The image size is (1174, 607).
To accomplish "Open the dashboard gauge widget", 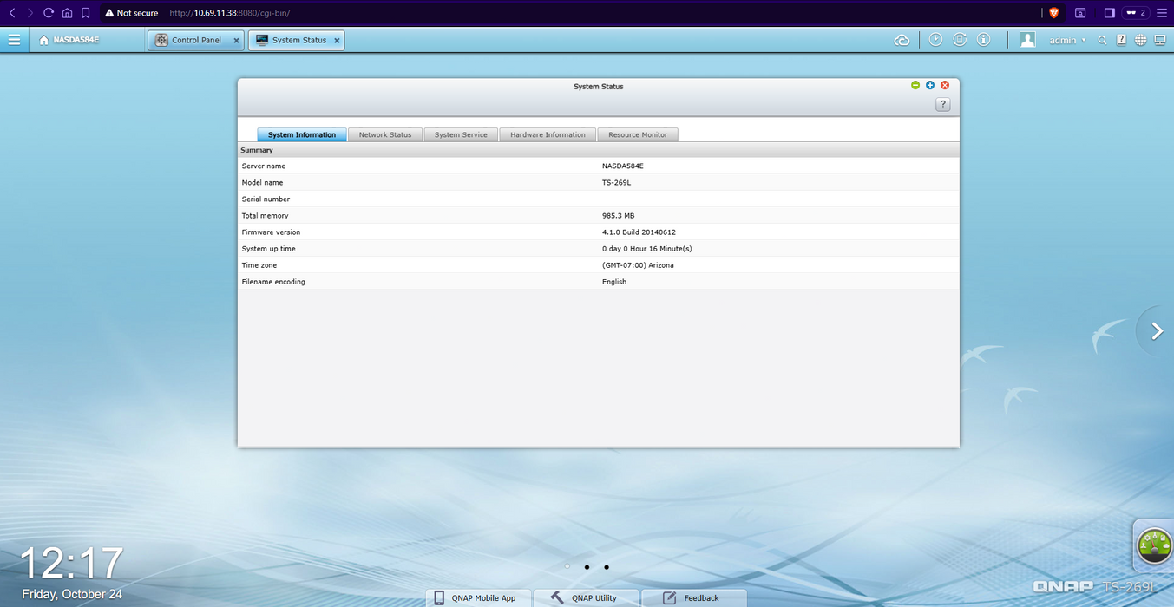I will (1155, 545).
